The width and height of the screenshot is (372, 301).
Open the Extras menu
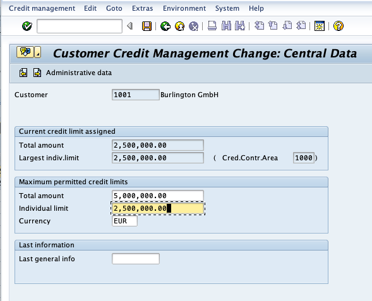click(142, 8)
